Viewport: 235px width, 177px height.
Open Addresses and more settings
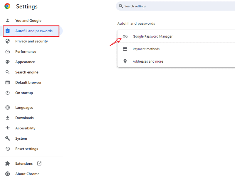[176, 61]
